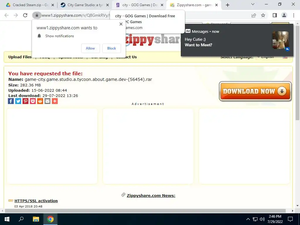Show hidden system tray icons
300x225 pixels.
click(x=248, y=219)
